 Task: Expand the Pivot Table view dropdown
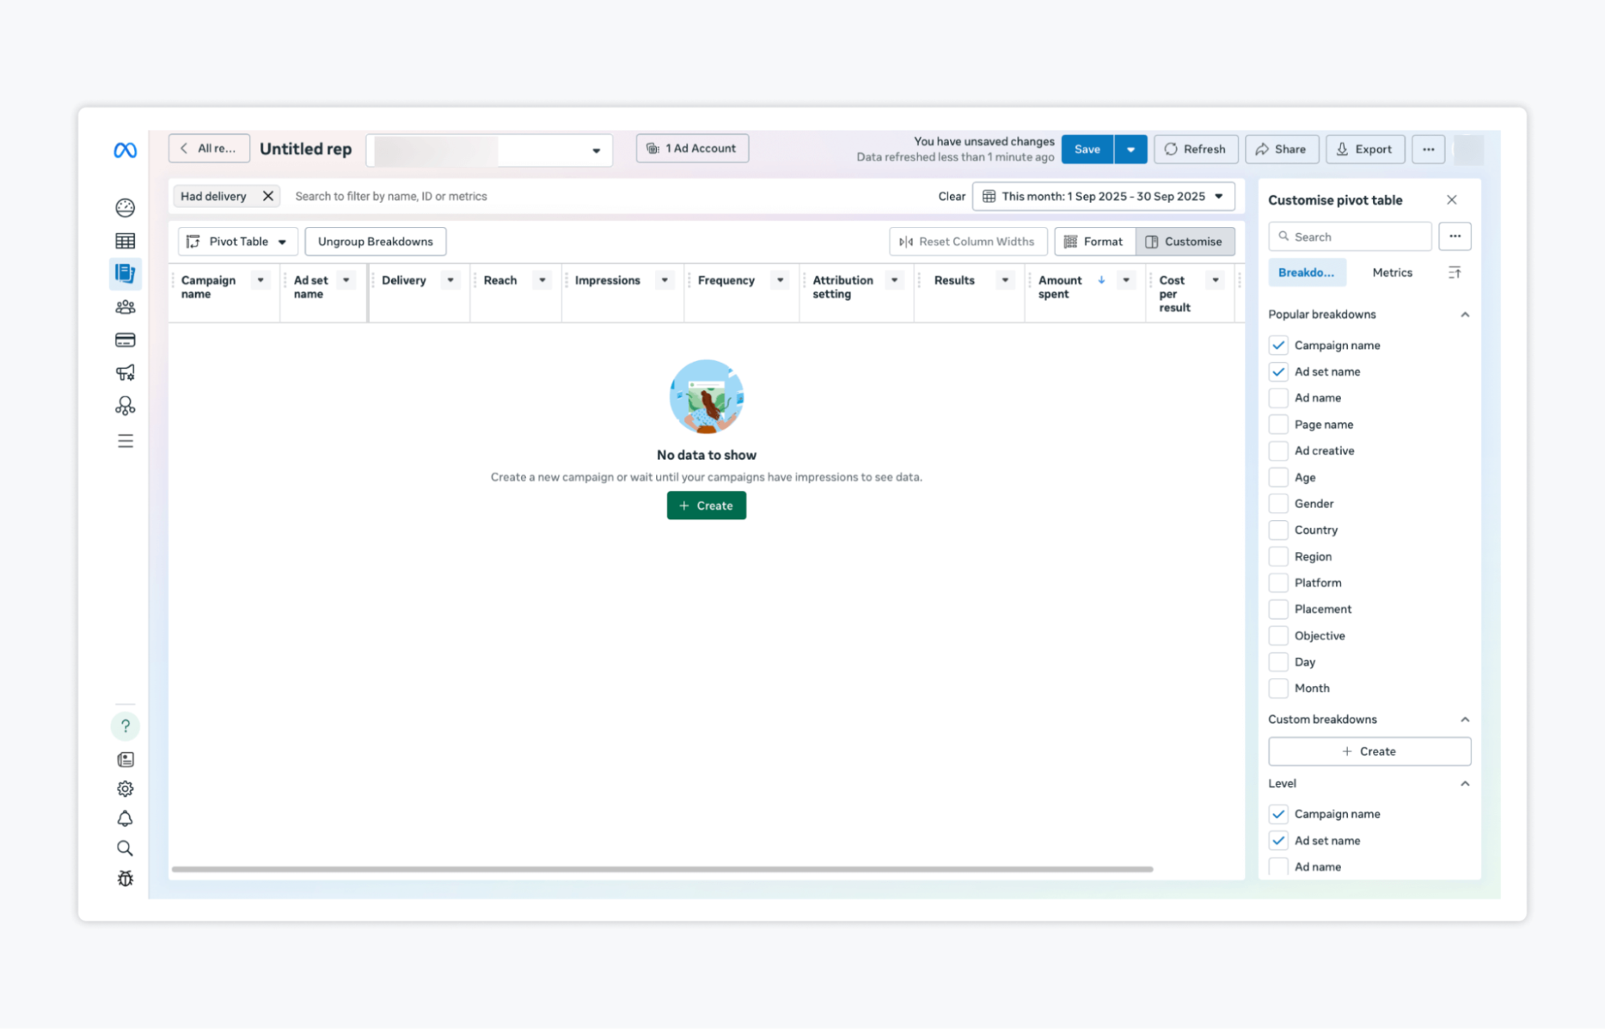(238, 242)
